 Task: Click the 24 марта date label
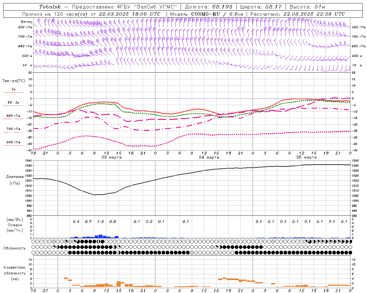pyautogui.click(x=209, y=157)
